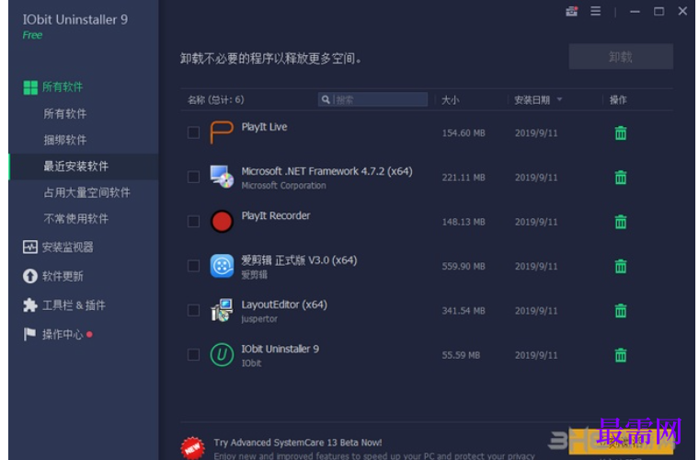The width and height of the screenshot is (699, 460).
Task: Open 工具栏 & 插件 section
Action: 74,305
